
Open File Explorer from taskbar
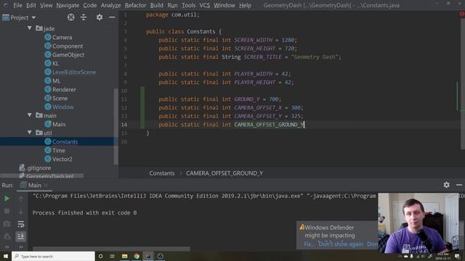[x=124, y=256]
